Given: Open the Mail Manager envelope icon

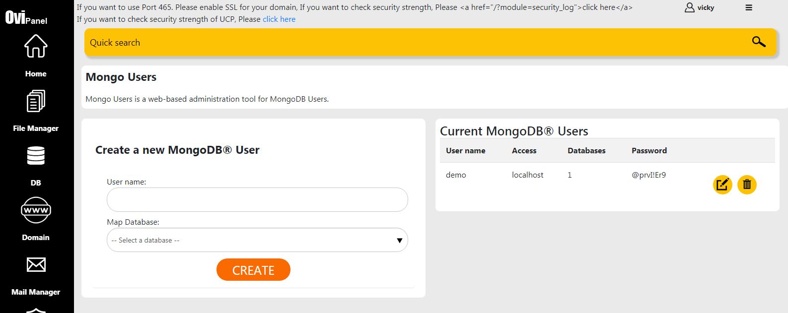Looking at the screenshot, I should pos(36,265).
